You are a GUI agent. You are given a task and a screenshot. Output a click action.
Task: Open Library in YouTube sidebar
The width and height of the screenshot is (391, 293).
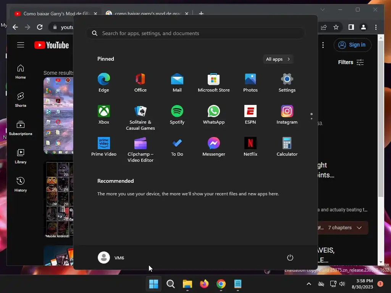pos(21,156)
